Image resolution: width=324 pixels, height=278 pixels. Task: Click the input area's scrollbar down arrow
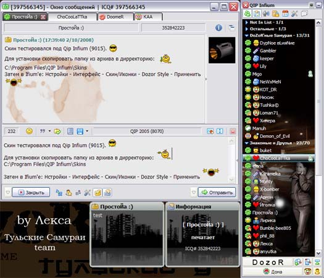coord(231,180)
